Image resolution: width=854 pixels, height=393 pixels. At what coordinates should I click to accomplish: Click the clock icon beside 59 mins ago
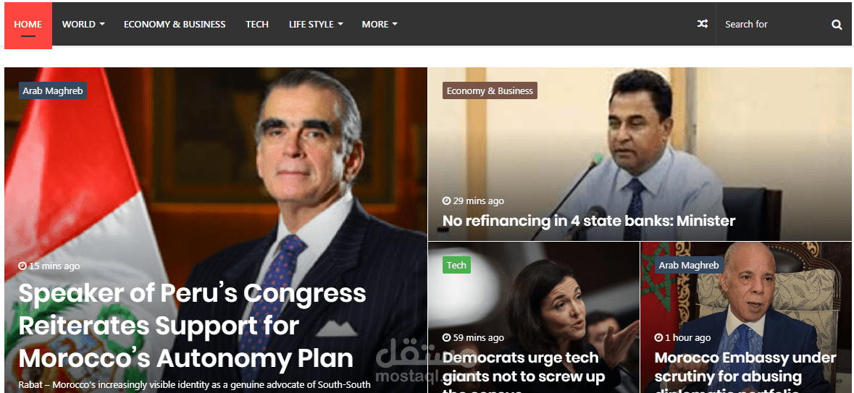[x=447, y=337]
